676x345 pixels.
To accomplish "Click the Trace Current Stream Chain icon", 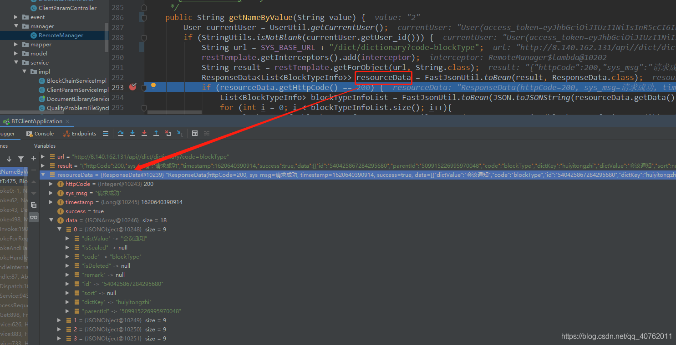I will pos(207,133).
